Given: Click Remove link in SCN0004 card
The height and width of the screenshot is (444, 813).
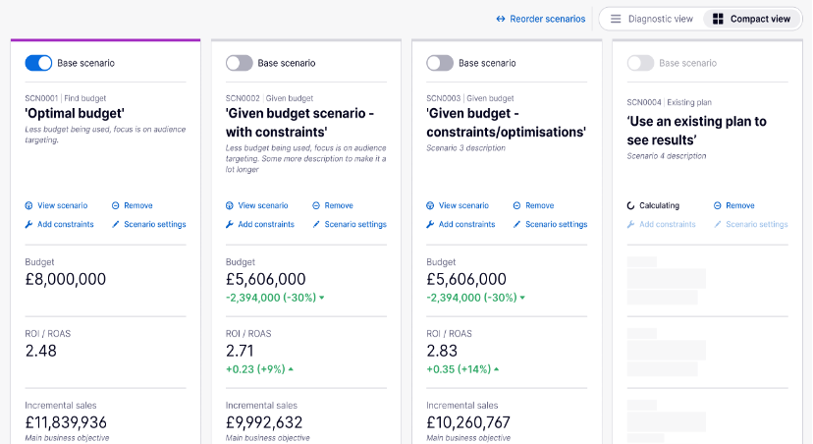Looking at the screenshot, I should pos(739,205).
